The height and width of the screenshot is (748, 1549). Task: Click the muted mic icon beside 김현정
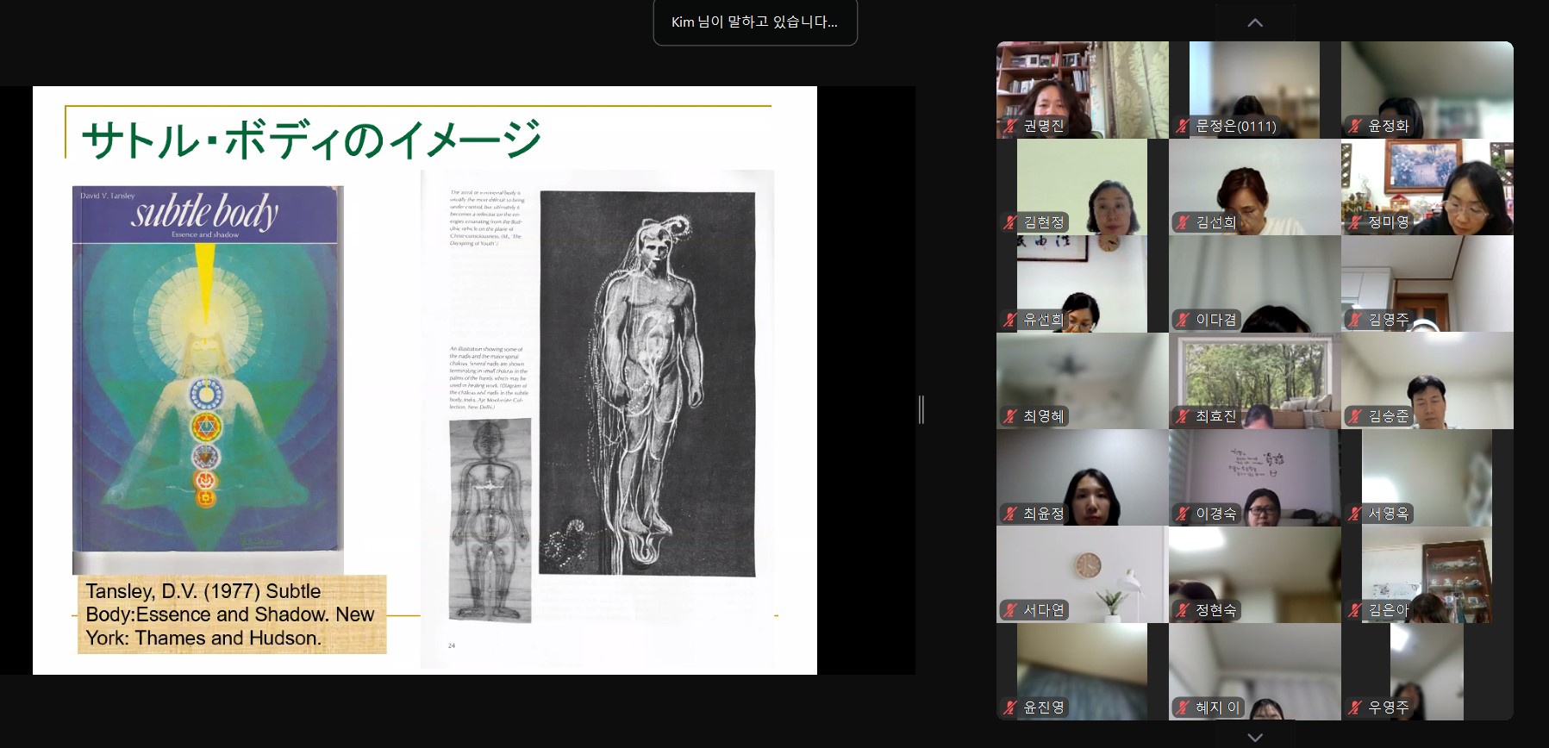coord(1010,222)
